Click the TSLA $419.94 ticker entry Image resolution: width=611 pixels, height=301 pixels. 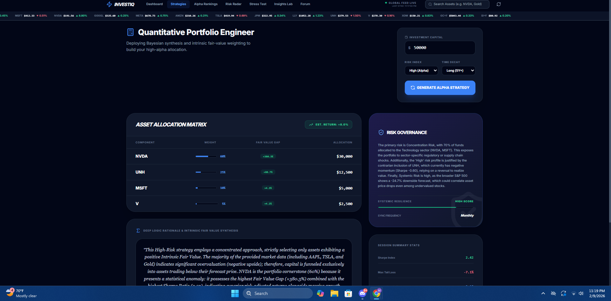click(x=231, y=16)
